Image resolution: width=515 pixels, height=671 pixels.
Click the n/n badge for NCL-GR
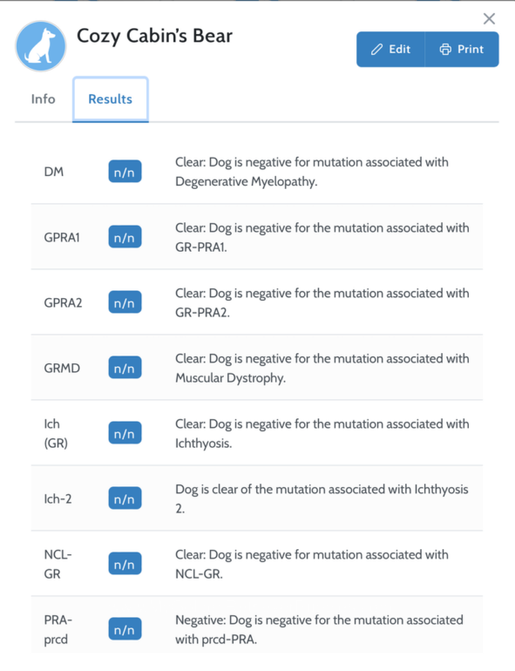[x=125, y=564]
